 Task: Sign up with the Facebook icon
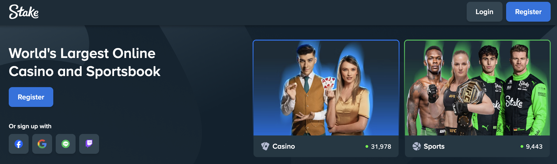tap(19, 144)
